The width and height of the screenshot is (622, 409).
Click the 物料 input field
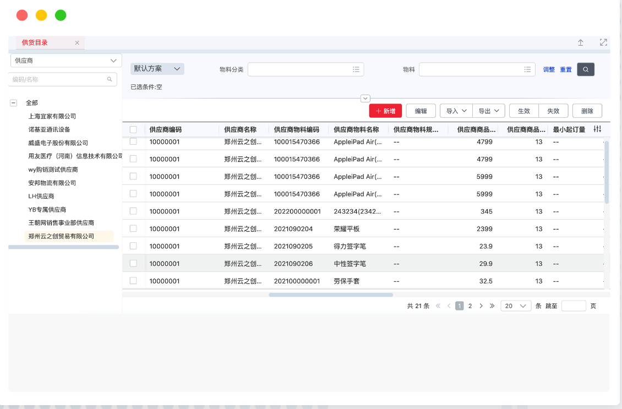477,69
